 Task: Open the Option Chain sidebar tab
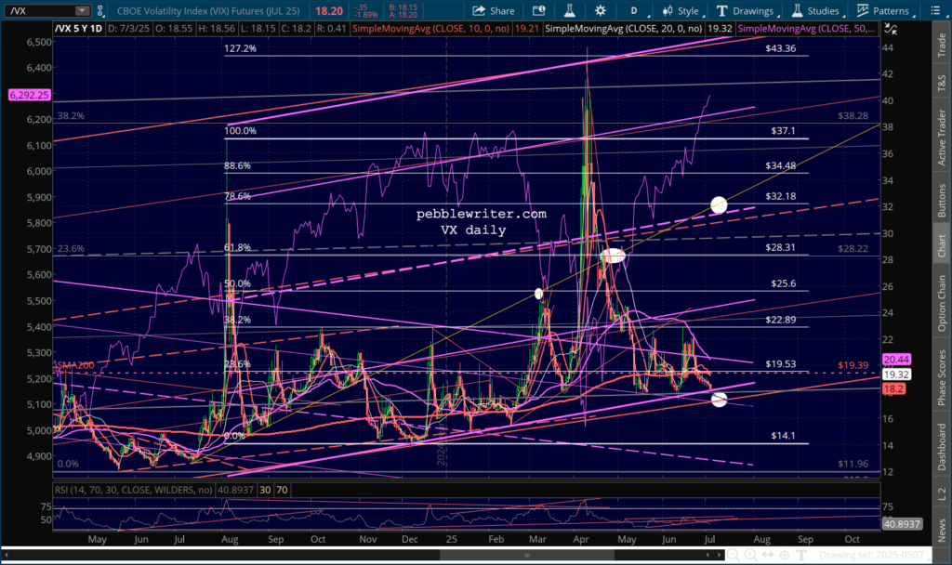pyautogui.click(x=942, y=304)
